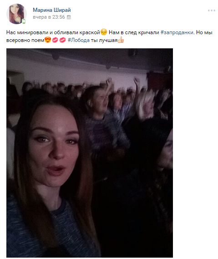Click the Instagram source icon beside timestamp
Screen dimensions: 218x259
click(x=69, y=17)
